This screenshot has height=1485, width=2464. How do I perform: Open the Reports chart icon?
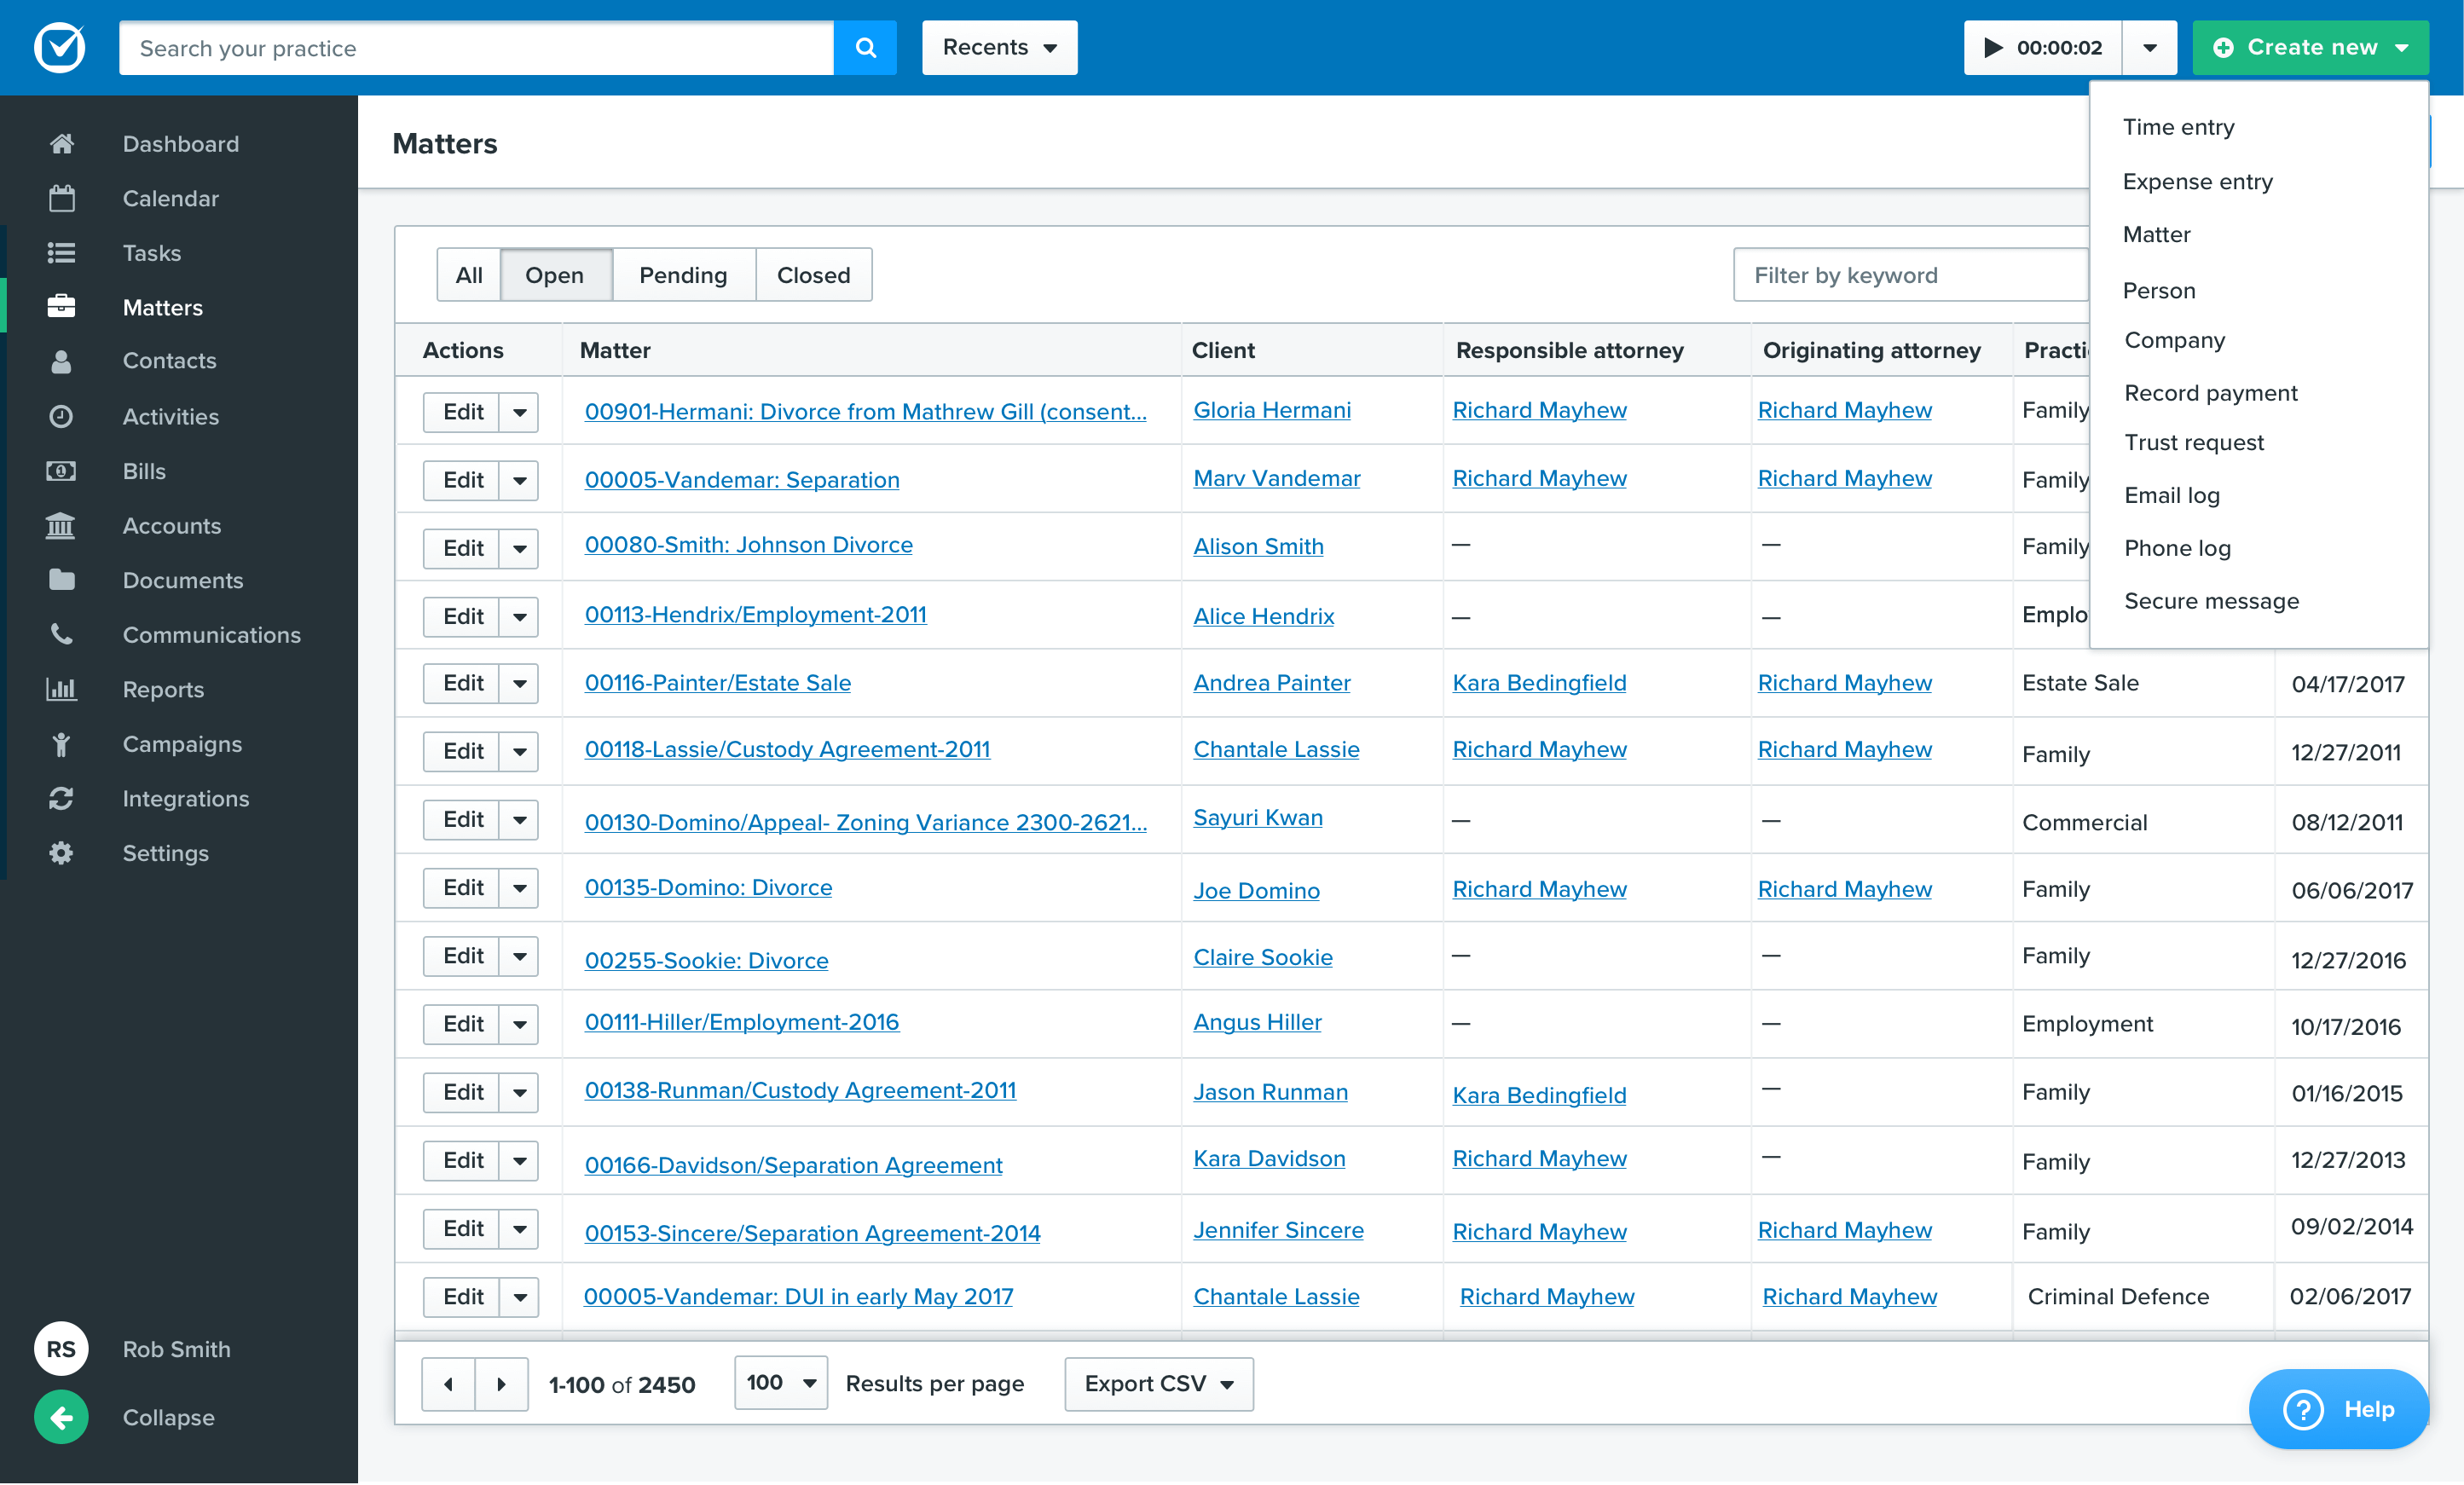pyautogui.click(x=61, y=689)
